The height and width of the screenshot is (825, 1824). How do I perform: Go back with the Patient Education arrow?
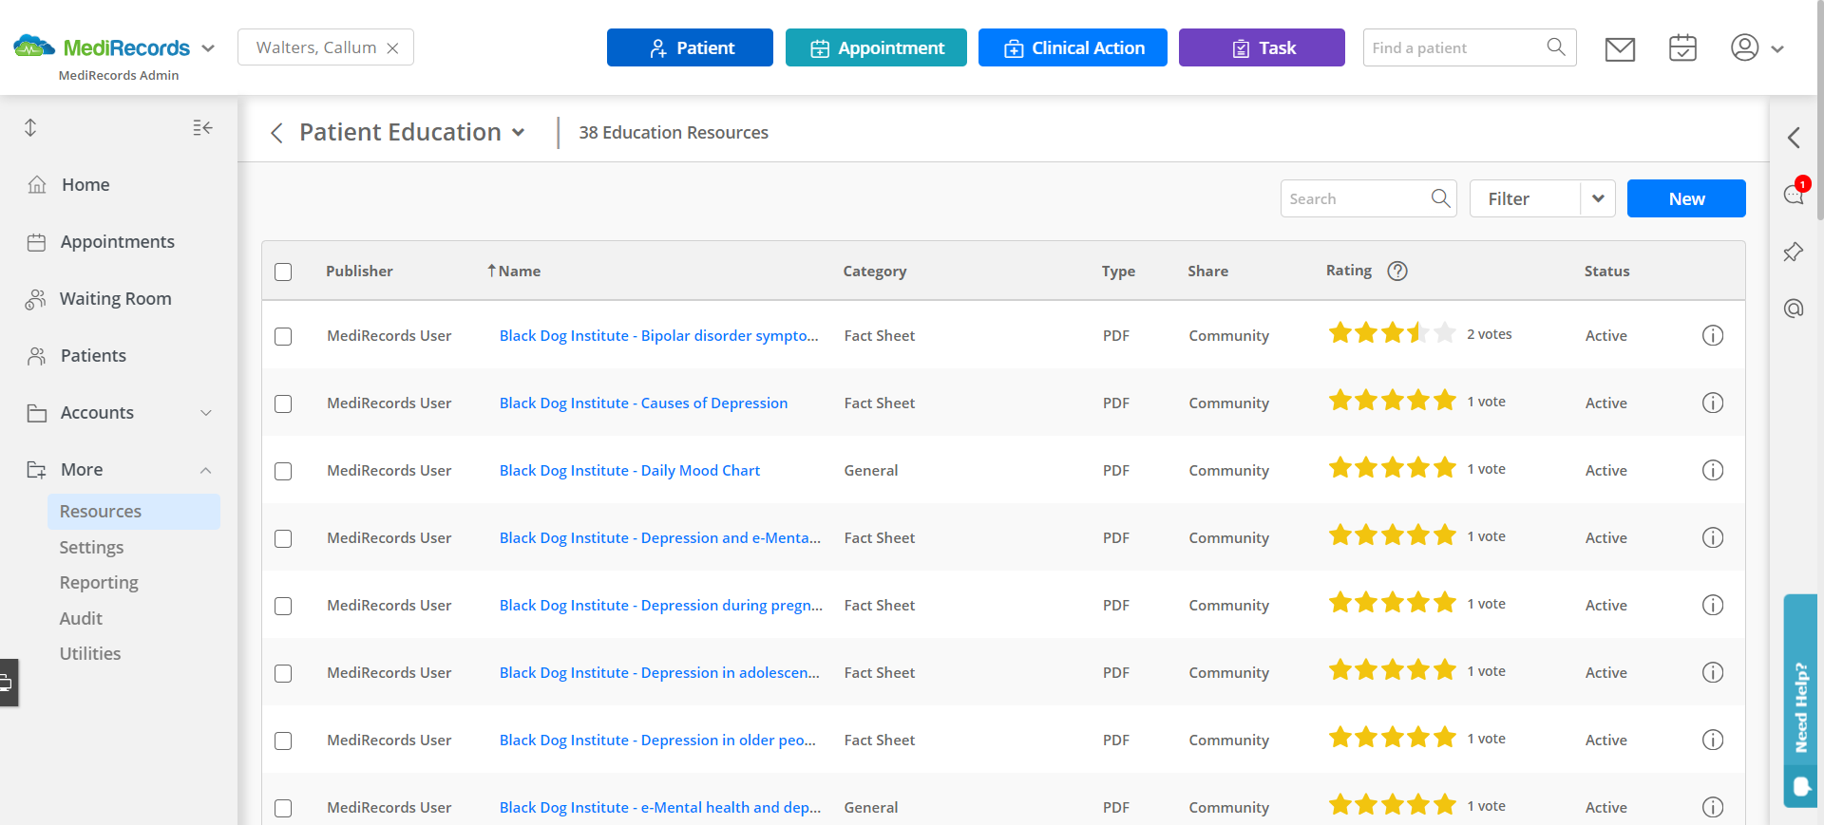pyautogui.click(x=276, y=133)
